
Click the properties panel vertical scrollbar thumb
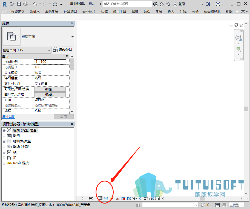click(x=72, y=64)
